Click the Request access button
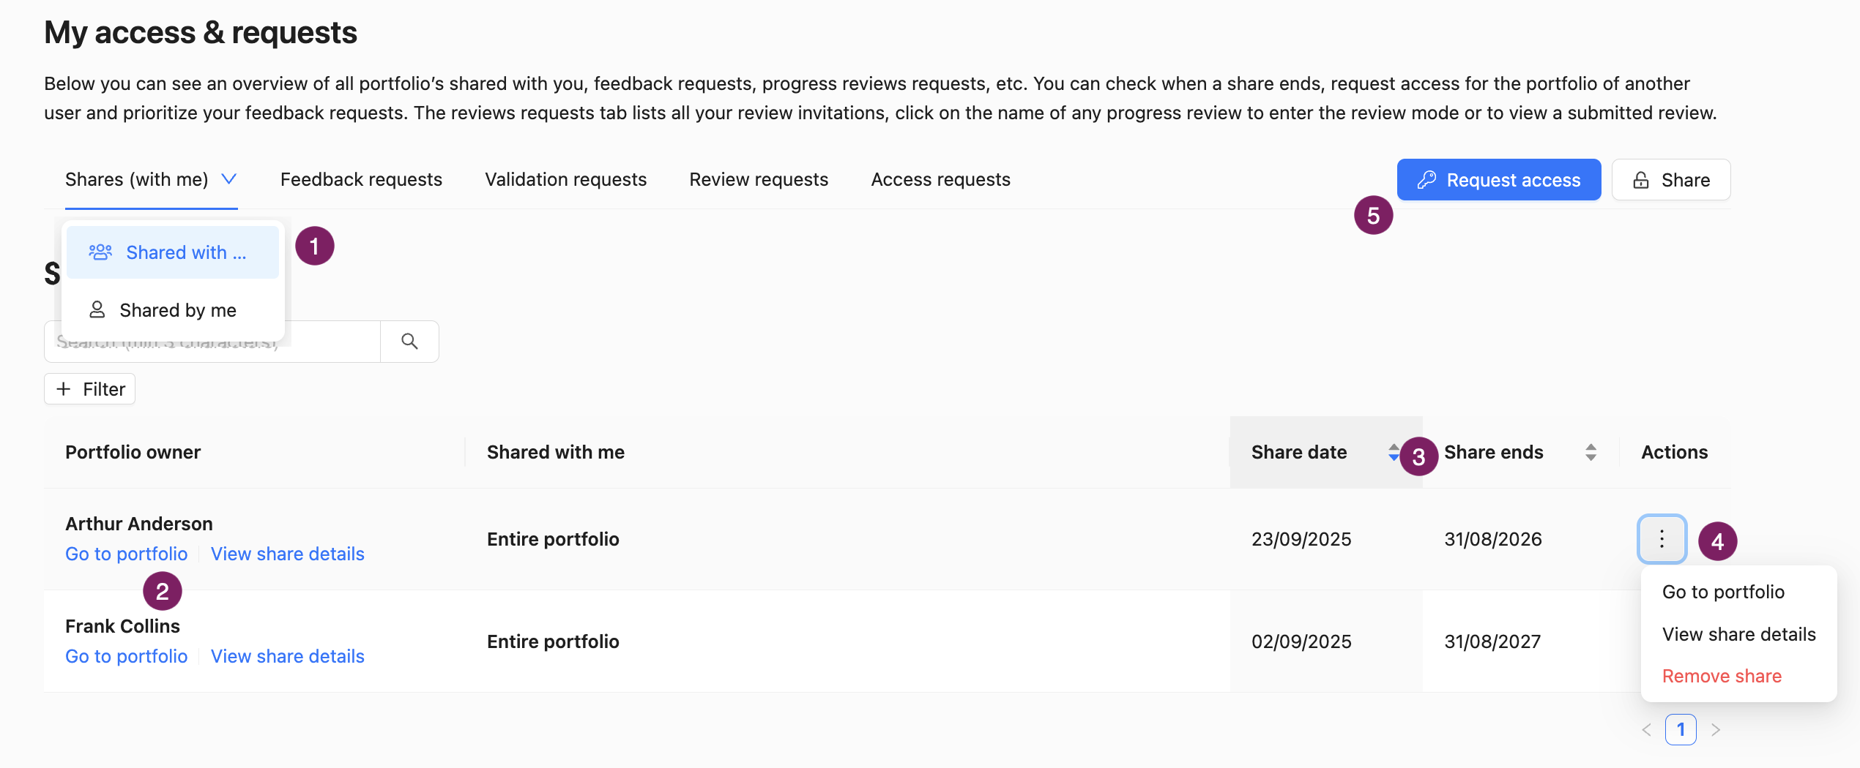 1498,180
